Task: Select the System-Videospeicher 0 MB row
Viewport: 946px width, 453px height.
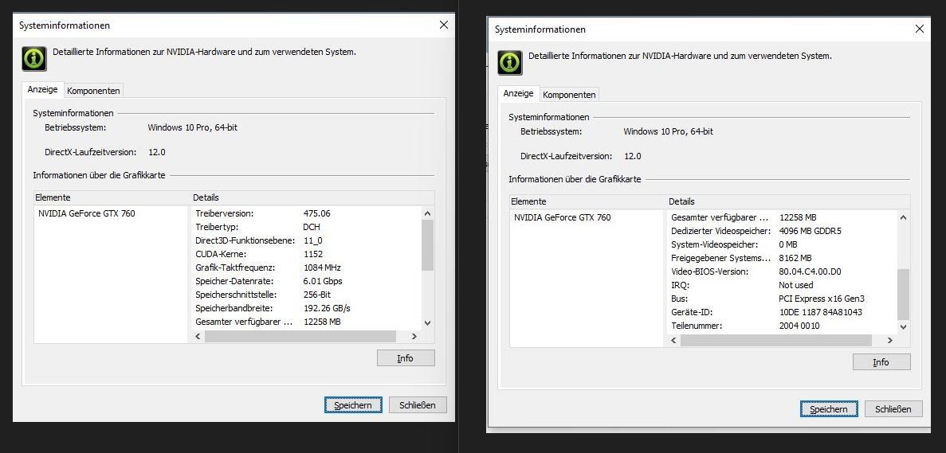Action: point(783,244)
